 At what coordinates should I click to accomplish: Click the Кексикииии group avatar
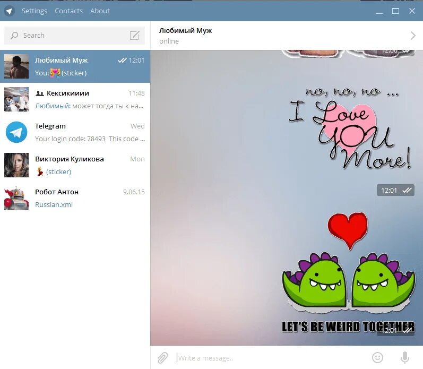(16, 99)
